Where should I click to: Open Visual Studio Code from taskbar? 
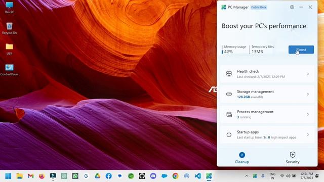pyautogui.click(x=198, y=176)
